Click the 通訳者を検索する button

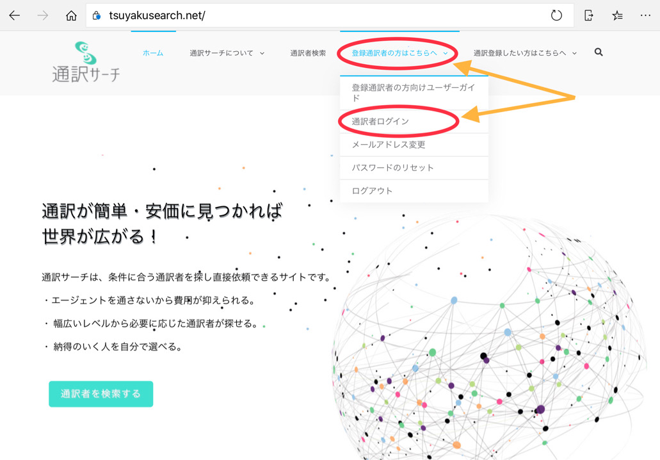pos(100,394)
